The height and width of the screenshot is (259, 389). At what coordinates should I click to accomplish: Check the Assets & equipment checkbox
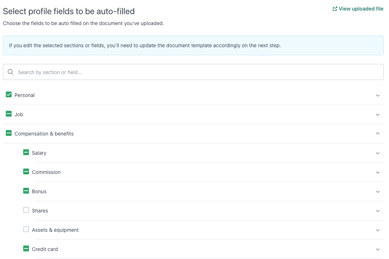(26, 229)
